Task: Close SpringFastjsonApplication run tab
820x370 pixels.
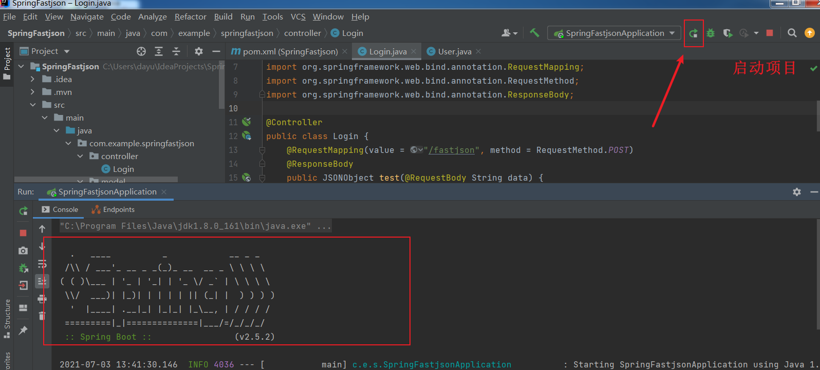Action: tap(164, 192)
